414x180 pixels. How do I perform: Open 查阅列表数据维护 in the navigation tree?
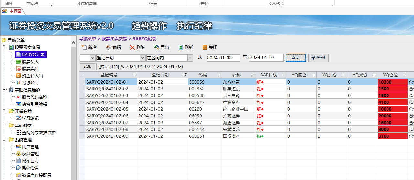point(36,133)
